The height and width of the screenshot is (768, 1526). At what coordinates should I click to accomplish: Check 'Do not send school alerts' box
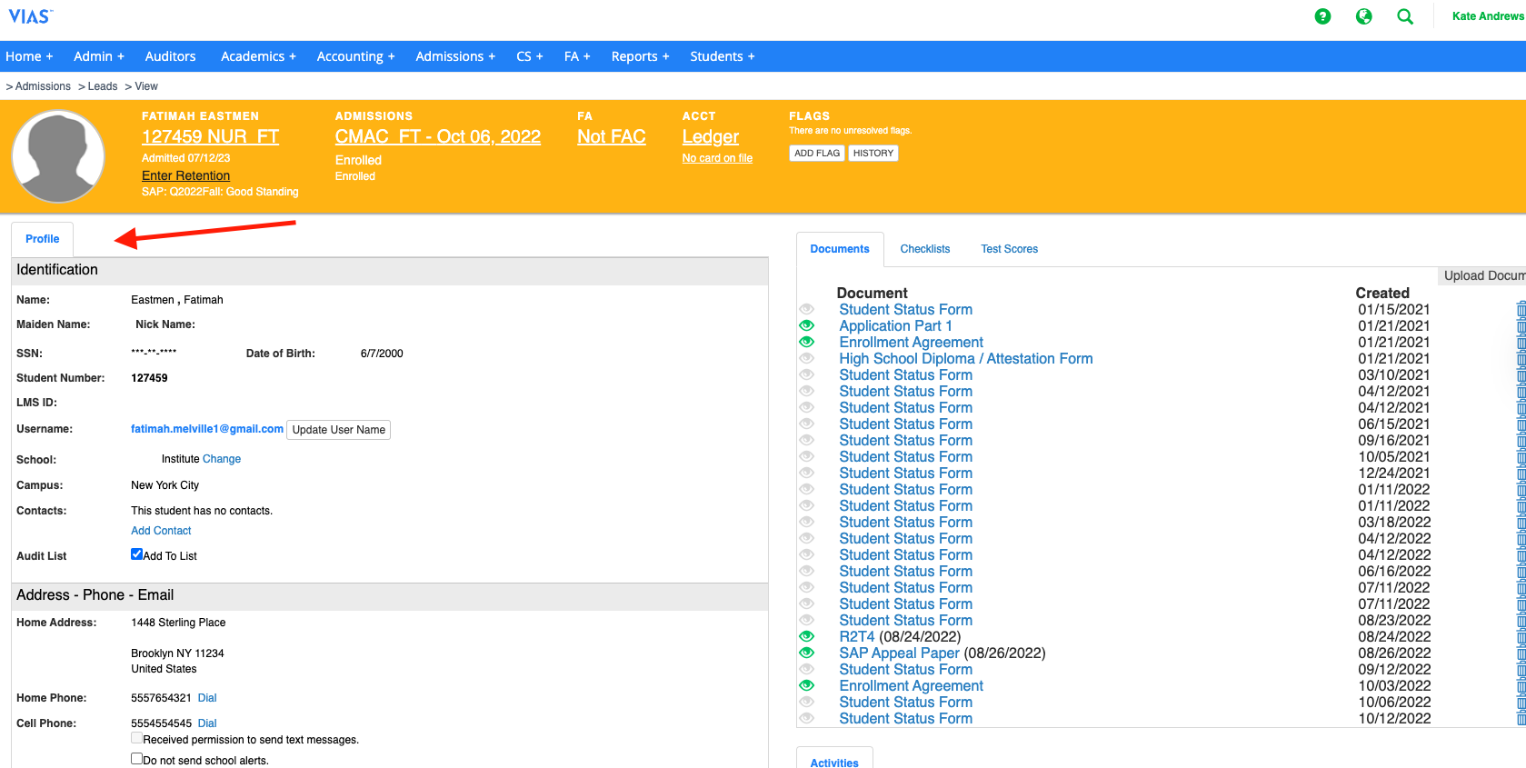point(136,759)
